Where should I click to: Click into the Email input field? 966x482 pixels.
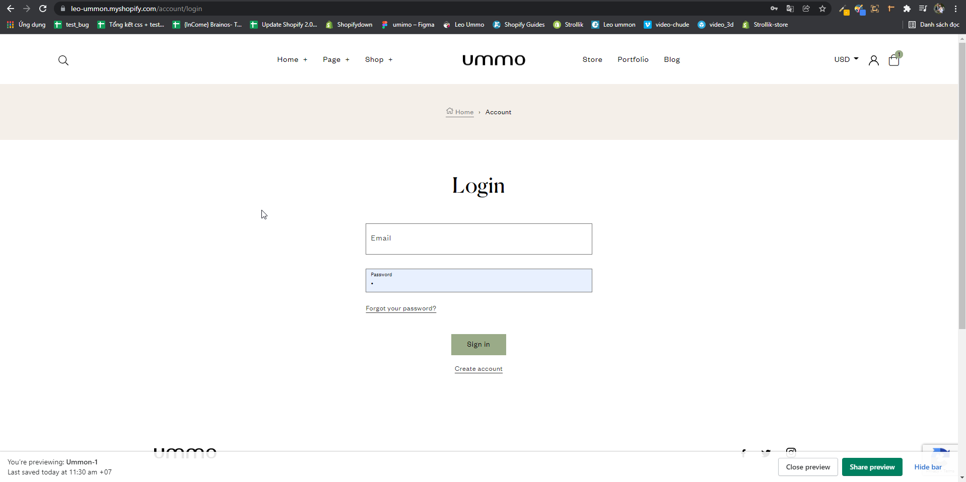pyautogui.click(x=479, y=239)
